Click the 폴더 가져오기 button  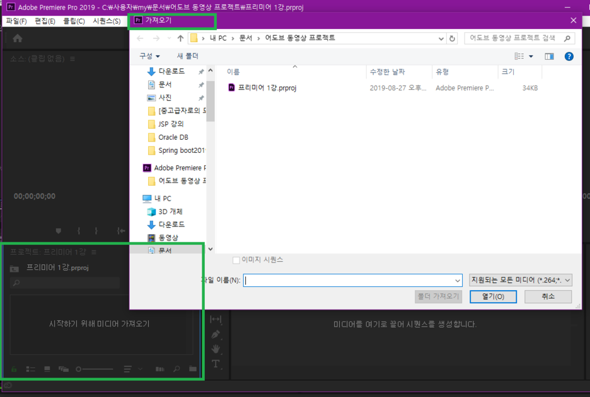438,297
